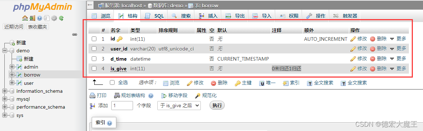Expand the admin table node

[x=12, y=67]
